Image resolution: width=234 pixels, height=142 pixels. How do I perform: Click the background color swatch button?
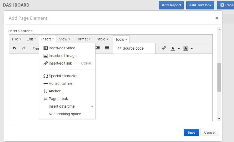tap(186, 49)
